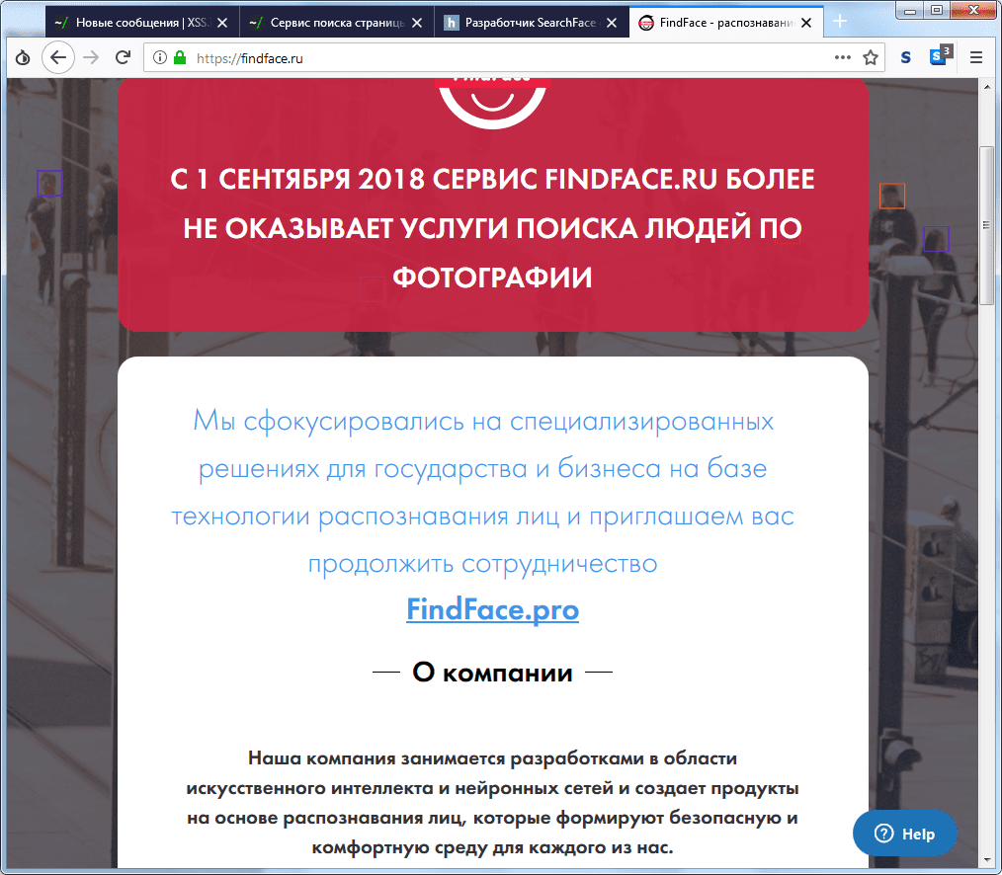Minimize the browser window
Image resolution: width=1002 pixels, height=875 pixels.
[x=910, y=10]
